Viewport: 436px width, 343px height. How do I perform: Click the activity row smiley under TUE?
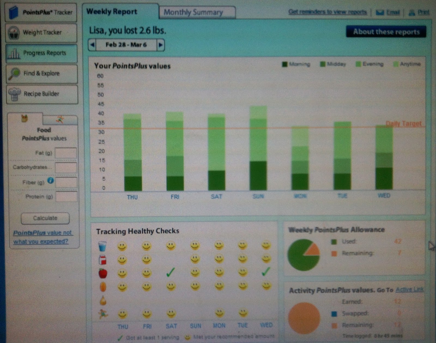[243, 313]
